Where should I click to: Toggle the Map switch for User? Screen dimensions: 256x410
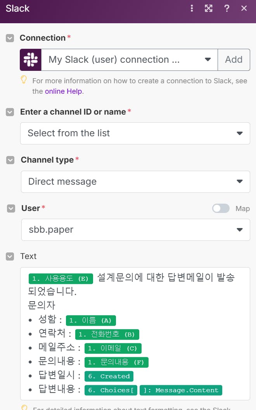pyautogui.click(x=221, y=208)
